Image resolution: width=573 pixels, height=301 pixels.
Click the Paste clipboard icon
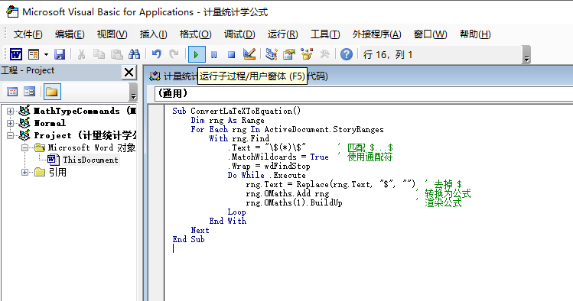116,55
